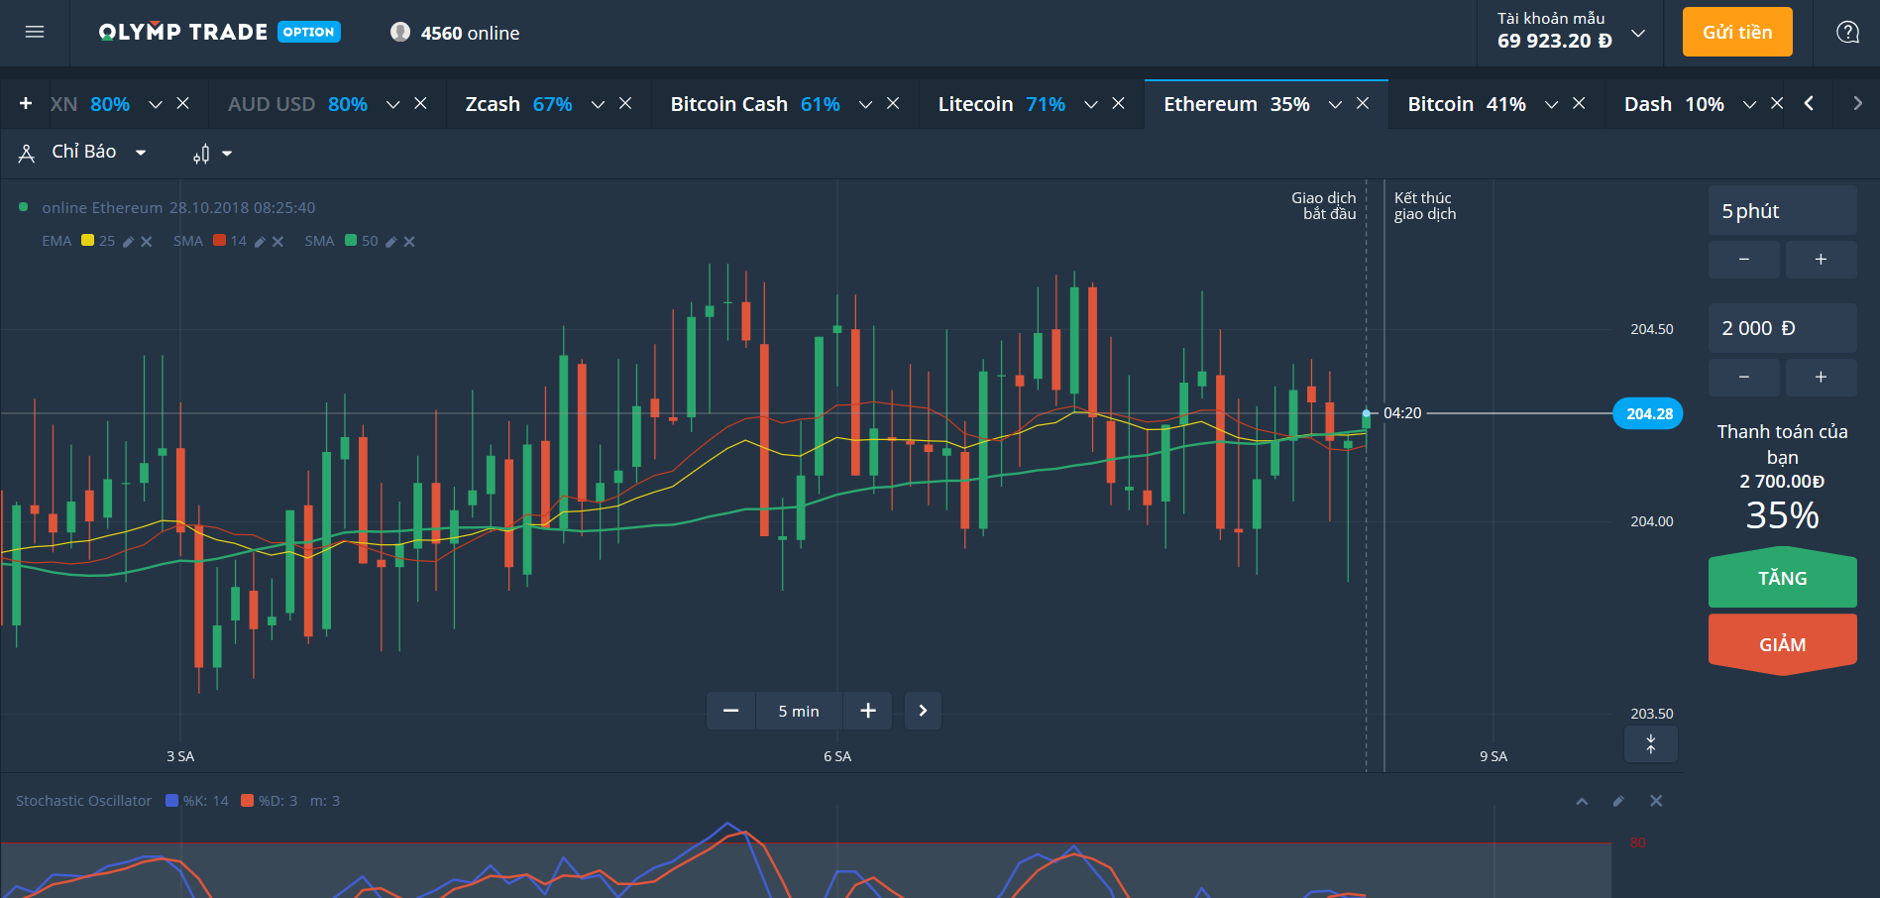
Task: Remove the SMA 14 indicator
Action: pos(277,242)
